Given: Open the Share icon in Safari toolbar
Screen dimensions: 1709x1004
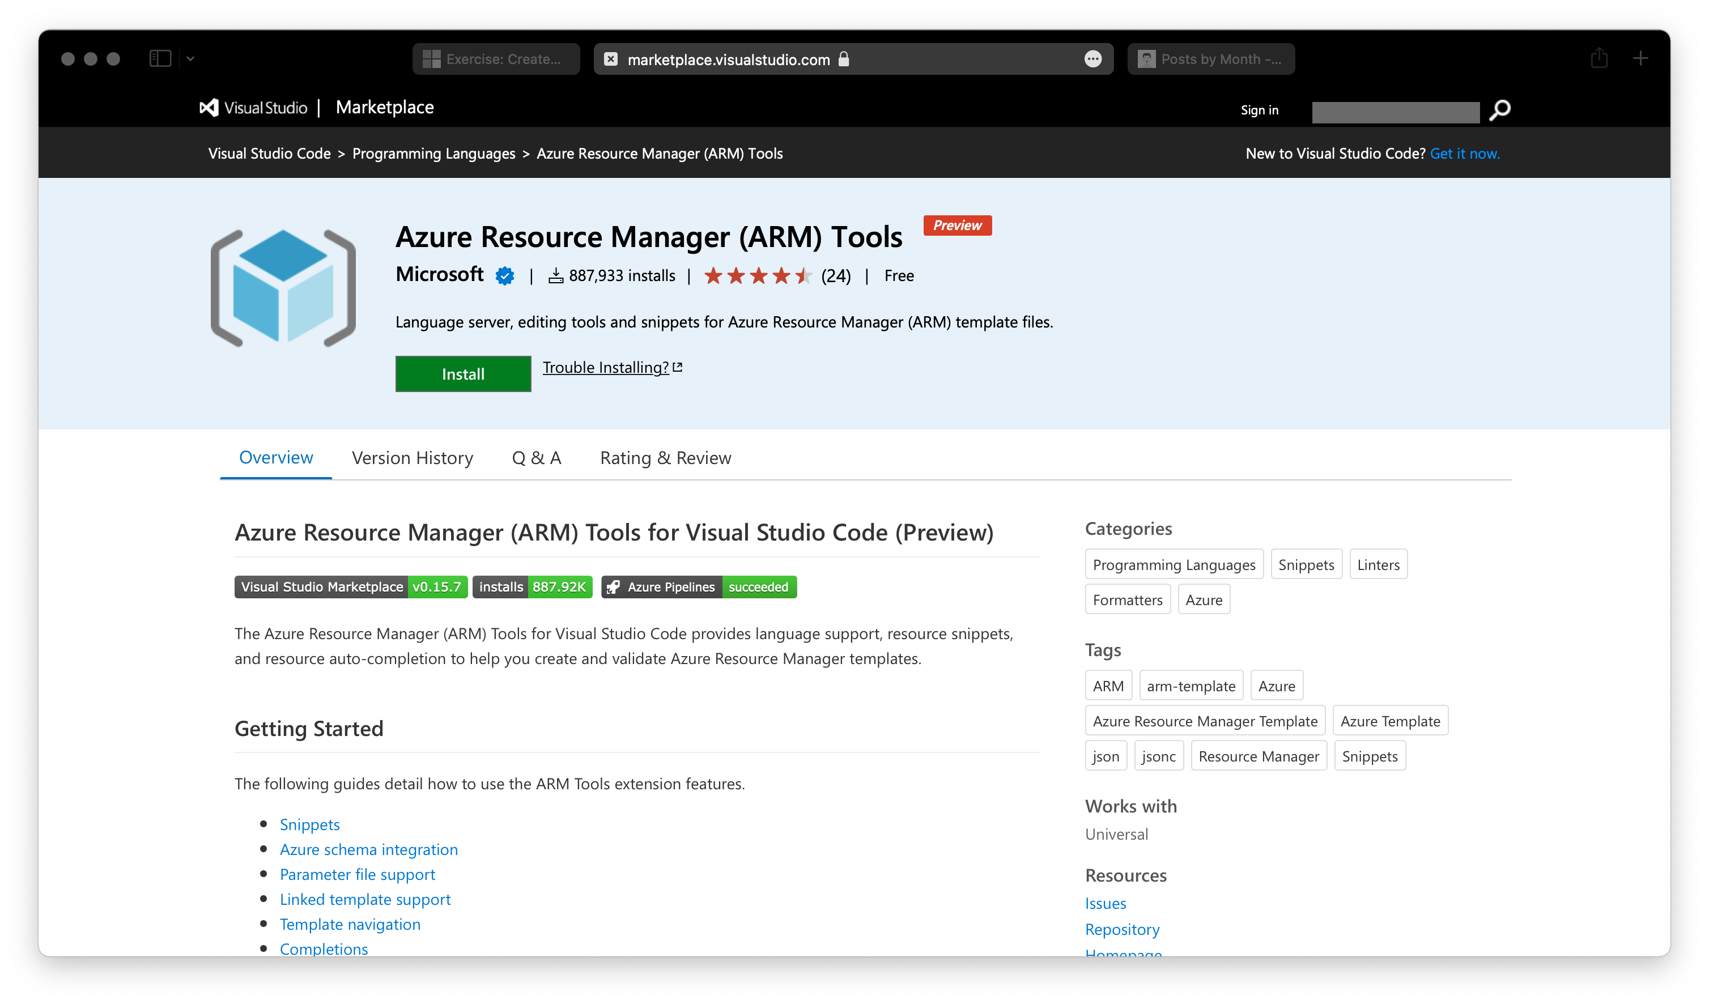Looking at the screenshot, I should (1599, 58).
